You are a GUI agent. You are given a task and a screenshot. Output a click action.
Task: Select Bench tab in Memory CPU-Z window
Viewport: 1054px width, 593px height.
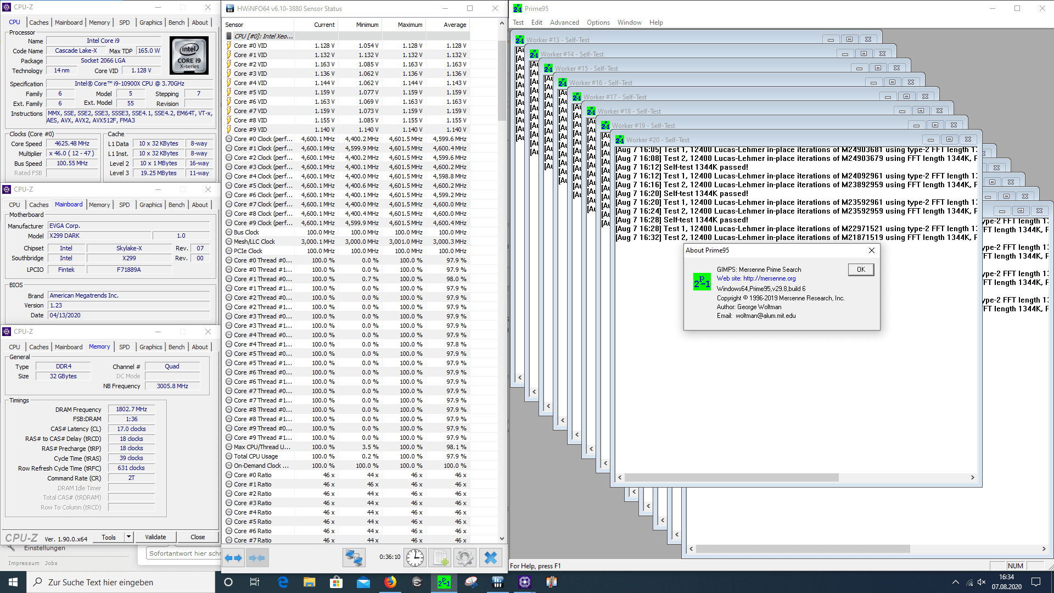pyautogui.click(x=176, y=347)
